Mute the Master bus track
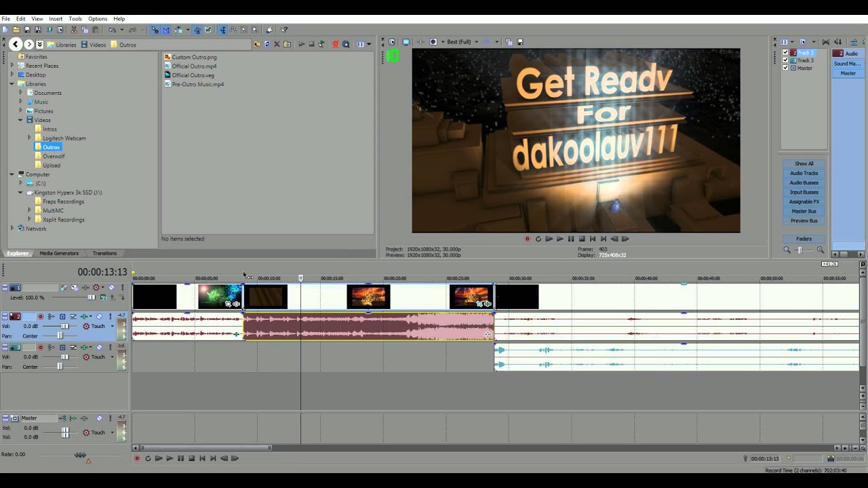The height and width of the screenshot is (488, 868). point(99,418)
